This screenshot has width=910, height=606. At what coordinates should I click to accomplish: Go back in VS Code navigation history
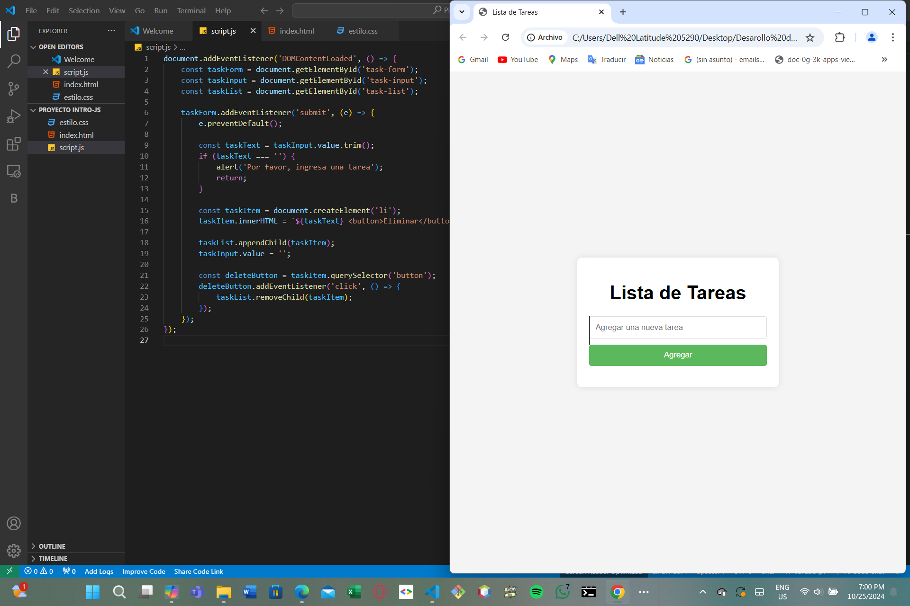264,10
